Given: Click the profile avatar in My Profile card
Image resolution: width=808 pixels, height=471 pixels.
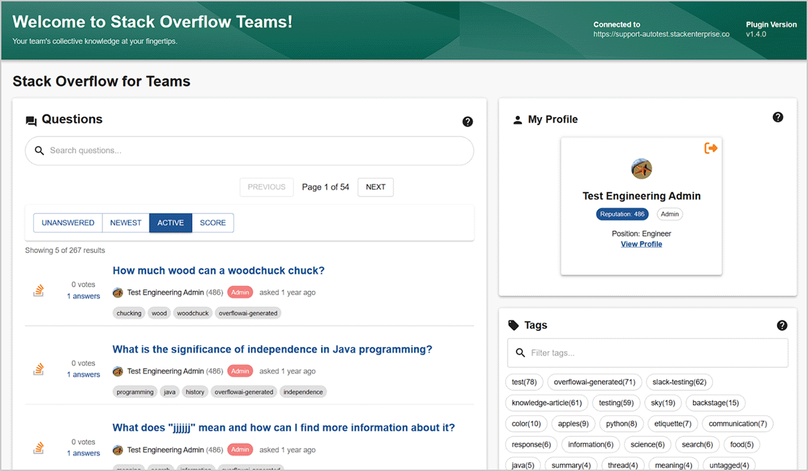Looking at the screenshot, I should tap(641, 169).
